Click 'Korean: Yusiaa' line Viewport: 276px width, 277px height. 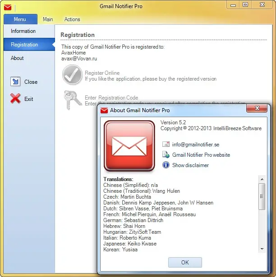pyautogui.click(x=120, y=250)
